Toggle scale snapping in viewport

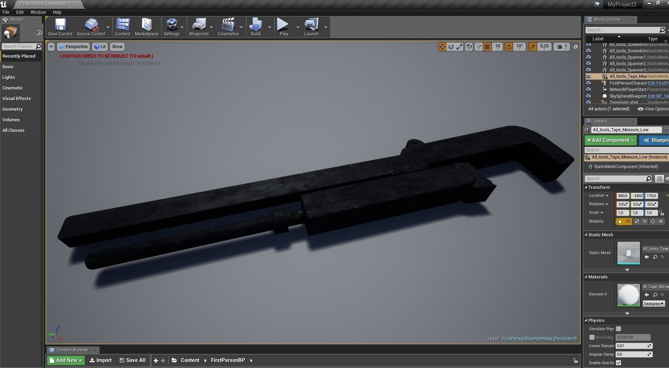532,47
